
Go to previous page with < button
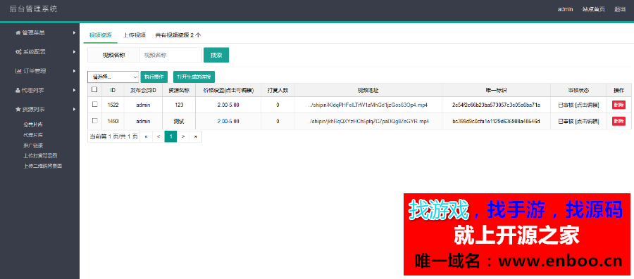pyautogui.click(x=158, y=136)
